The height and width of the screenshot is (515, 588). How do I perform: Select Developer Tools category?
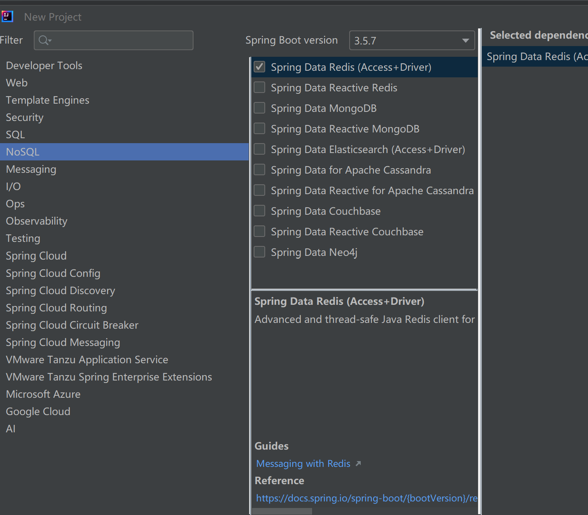pyautogui.click(x=124, y=65)
